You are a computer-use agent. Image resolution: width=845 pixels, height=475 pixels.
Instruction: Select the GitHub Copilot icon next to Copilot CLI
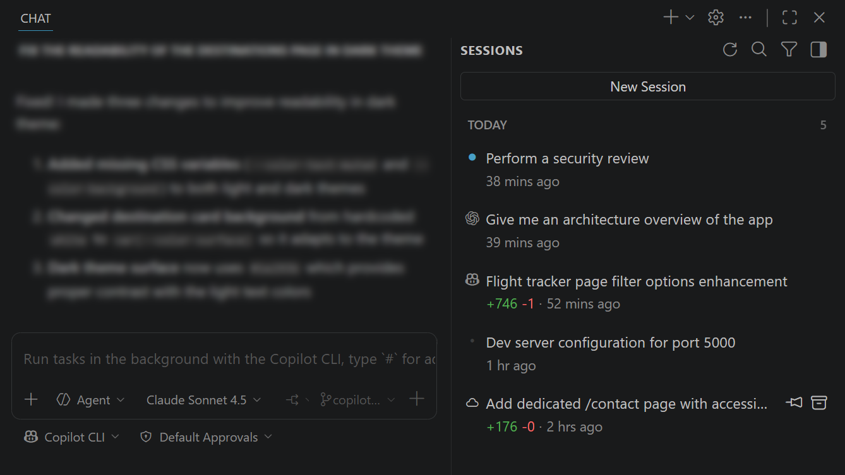(x=30, y=437)
